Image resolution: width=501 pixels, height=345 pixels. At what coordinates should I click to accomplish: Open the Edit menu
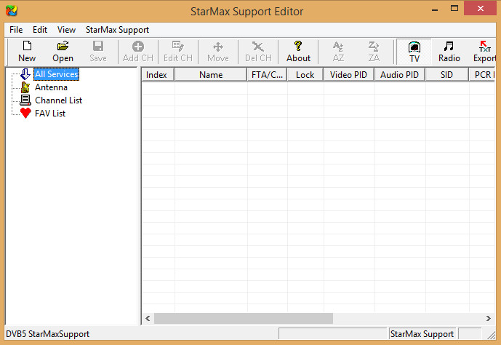coord(40,30)
